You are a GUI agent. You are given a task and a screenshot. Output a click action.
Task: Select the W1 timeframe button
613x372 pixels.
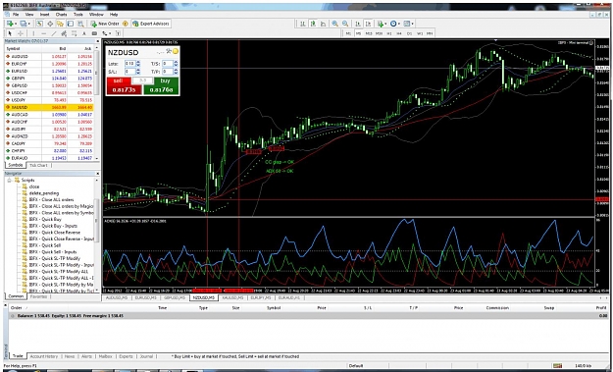click(x=420, y=33)
